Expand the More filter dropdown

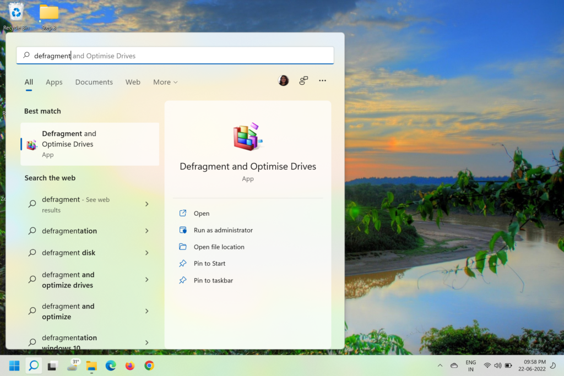coord(165,82)
